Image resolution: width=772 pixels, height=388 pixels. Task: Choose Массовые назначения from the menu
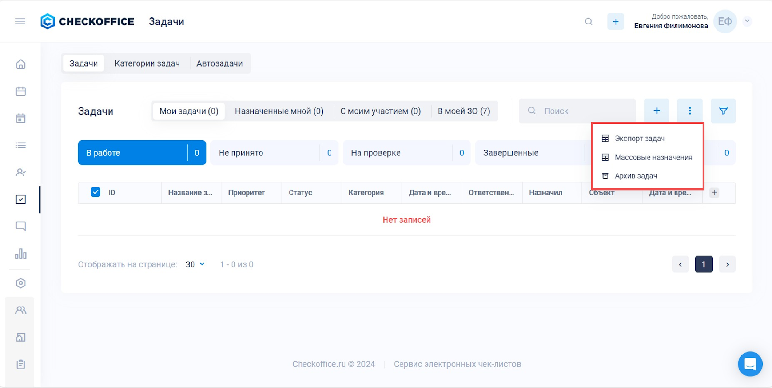[647, 157]
